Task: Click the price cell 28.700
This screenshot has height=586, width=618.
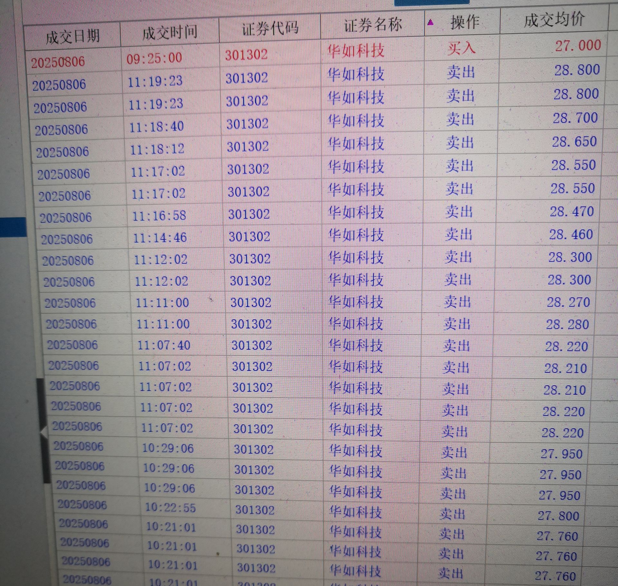Action: click(x=575, y=118)
